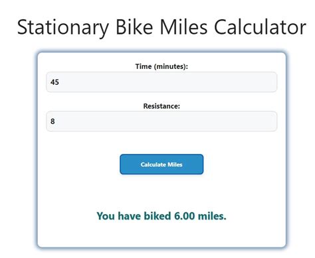The image size is (315, 258).
Task: Click the 'Resistance:' label text
Action: (161, 106)
